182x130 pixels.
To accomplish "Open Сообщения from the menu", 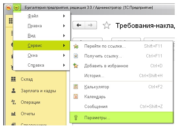I will pos(121,106).
